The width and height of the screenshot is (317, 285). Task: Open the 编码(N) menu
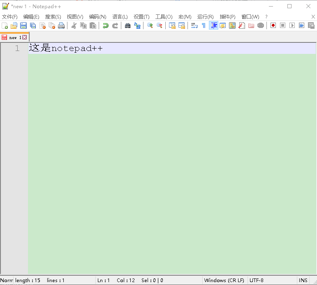(97, 17)
